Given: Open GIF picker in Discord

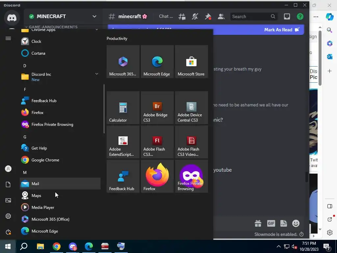Looking at the screenshot, I should [271, 223].
